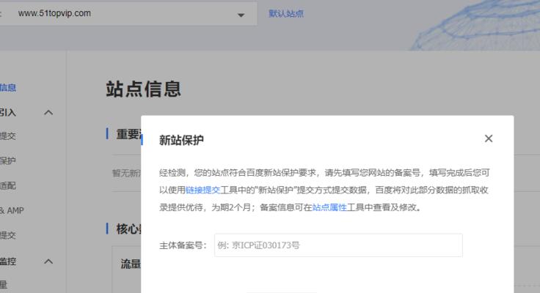Open the 保护 sidebar item
Viewport: 540px width, 293px height.
click(8, 160)
